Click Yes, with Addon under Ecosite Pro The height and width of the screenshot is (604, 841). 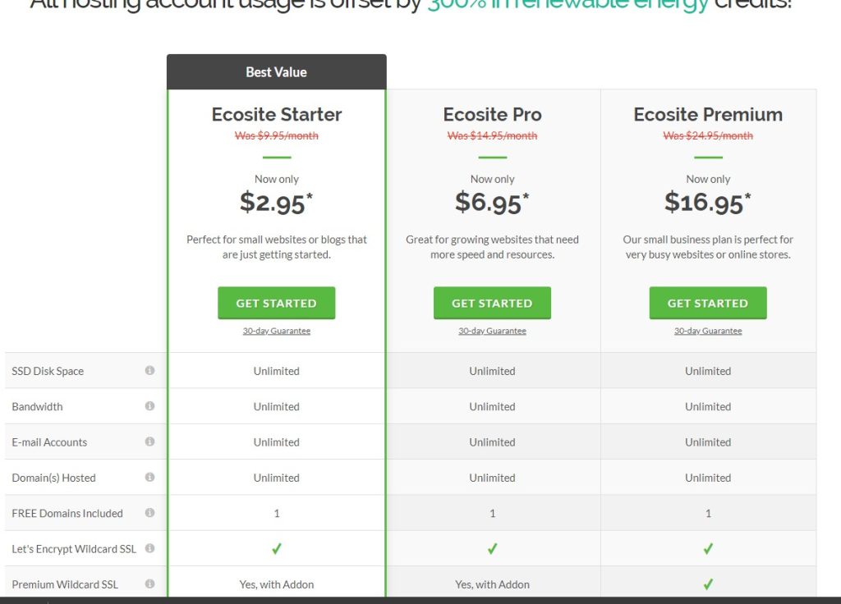point(492,584)
